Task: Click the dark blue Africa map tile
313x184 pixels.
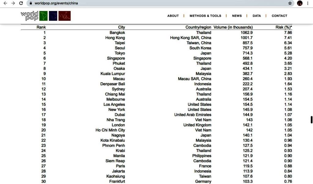Action: [53, 16]
